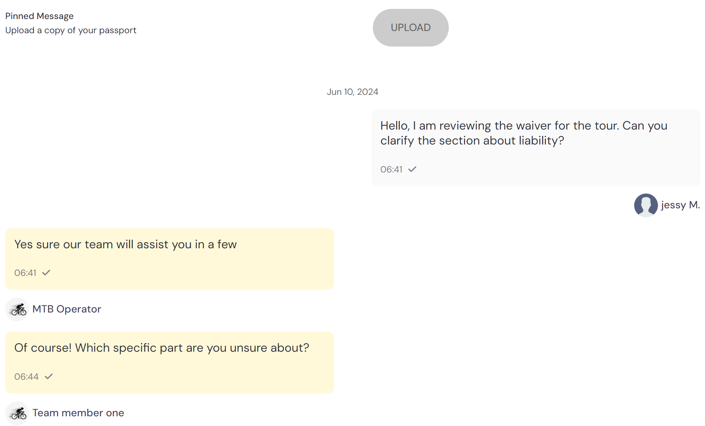Open the Pinned Message header

[x=40, y=16]
